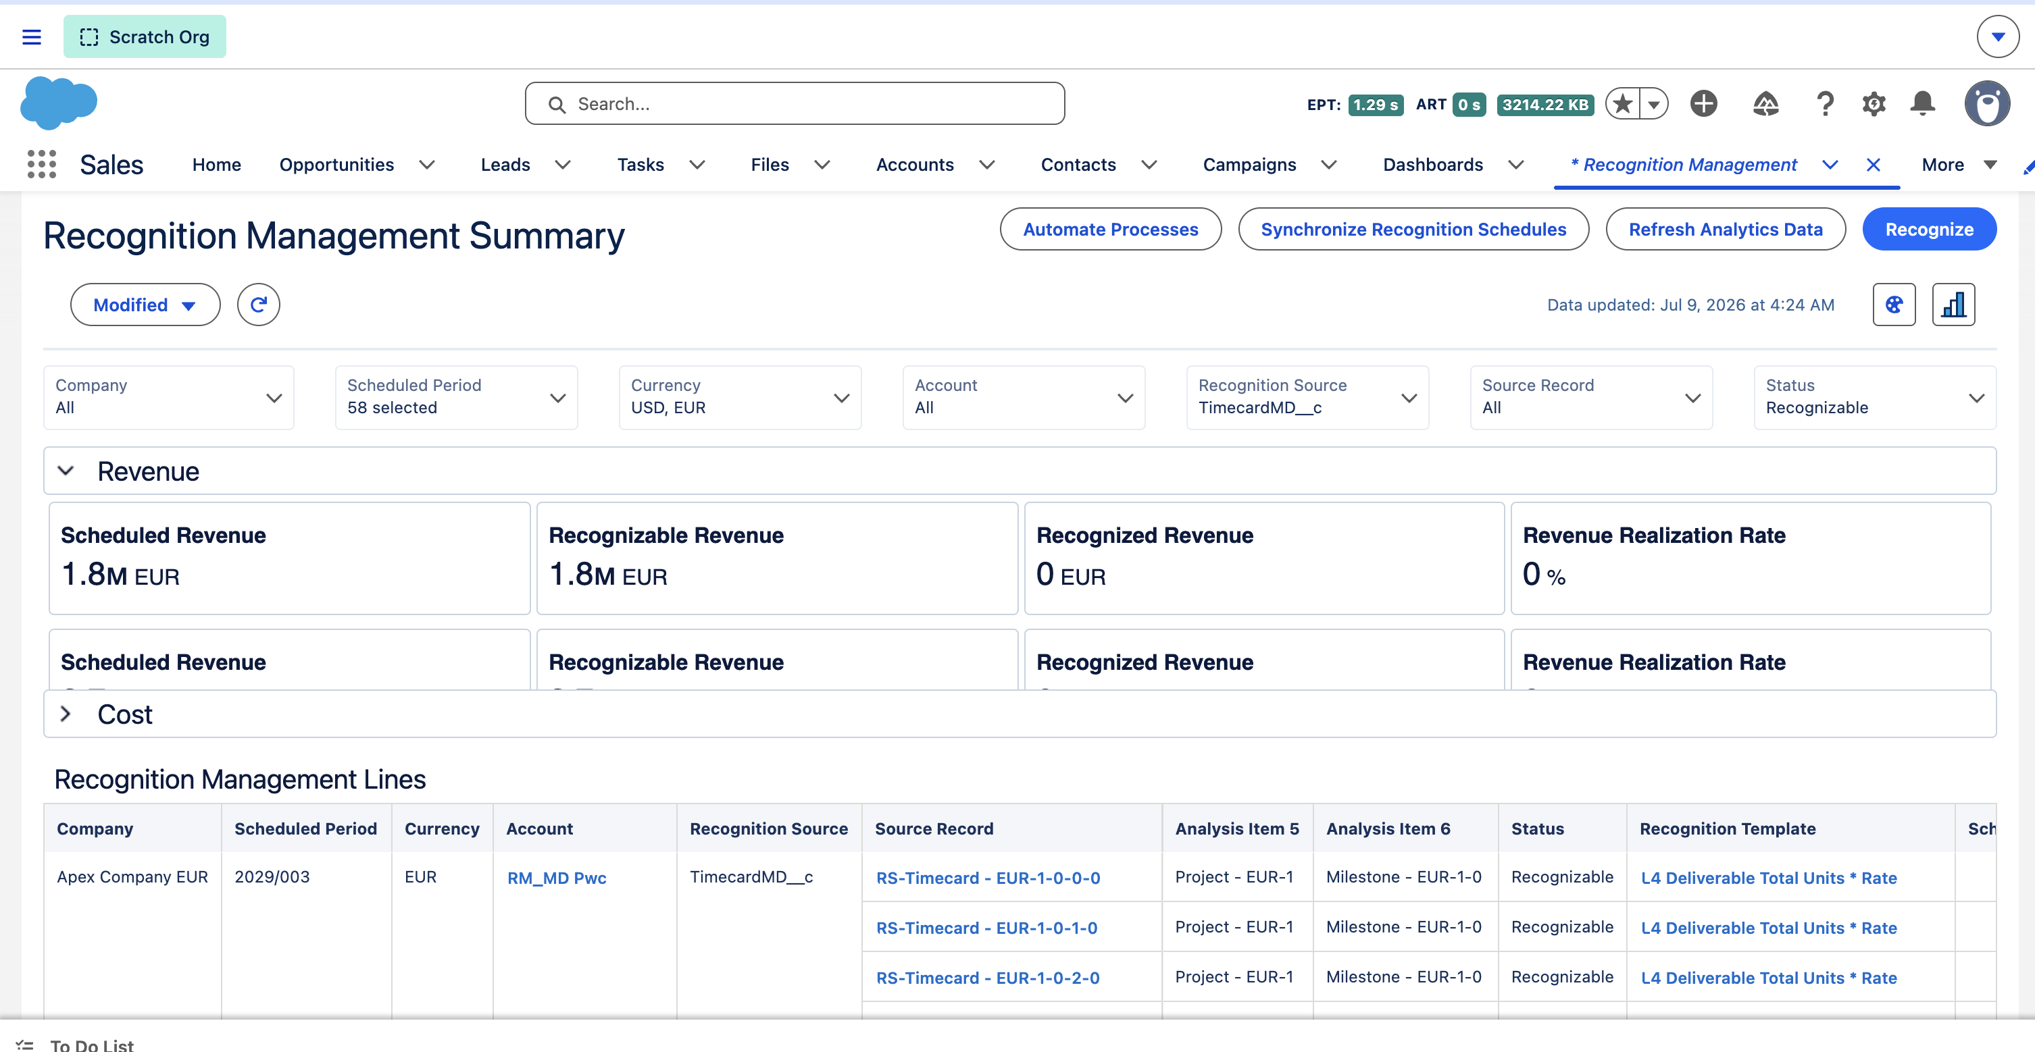This screenshot has height=1052, width=2035.
Task: Open the hamburger menu at top left
Action: [x=32, y=37]
